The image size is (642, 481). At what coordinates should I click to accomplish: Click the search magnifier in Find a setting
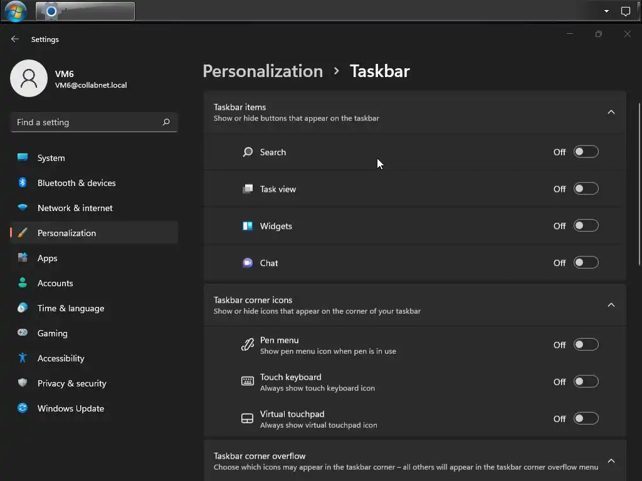(166, 122)
